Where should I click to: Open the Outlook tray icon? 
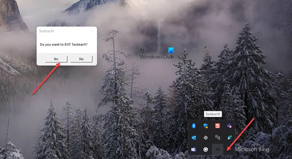tap(194, 138)
